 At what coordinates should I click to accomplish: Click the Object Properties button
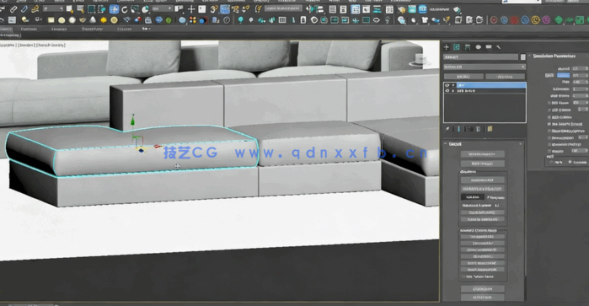point(483,153)
